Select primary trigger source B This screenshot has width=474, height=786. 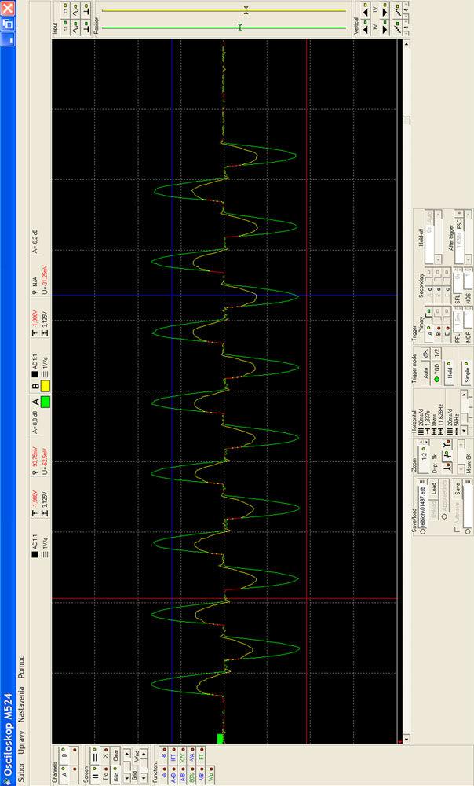pos(438,333)
